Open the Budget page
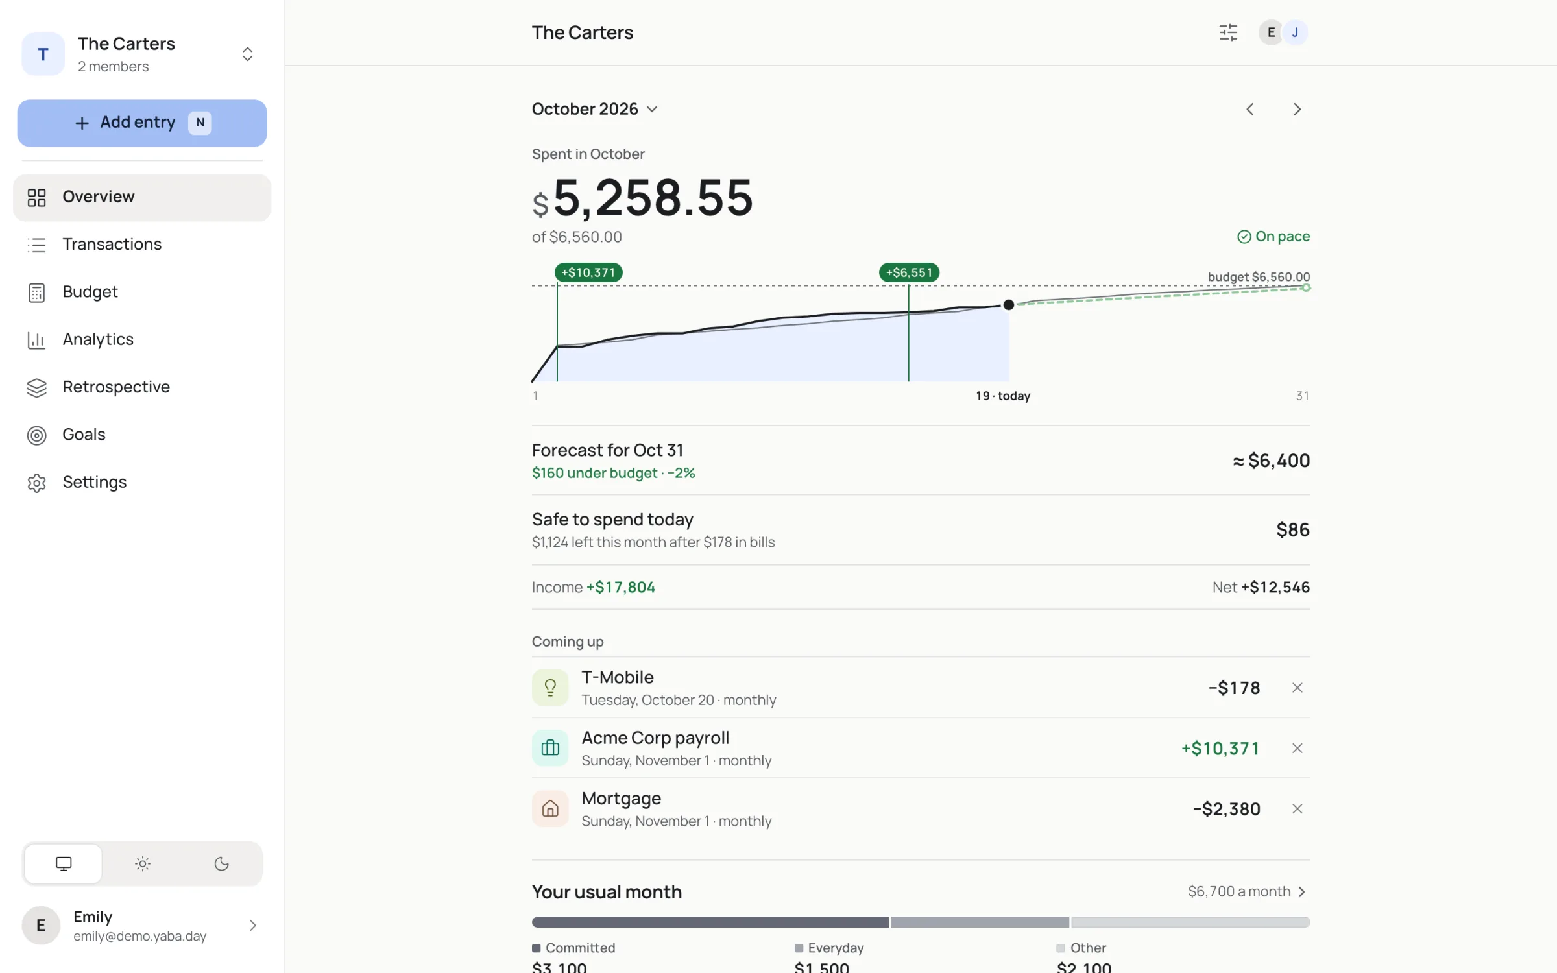 pos(142,292)
